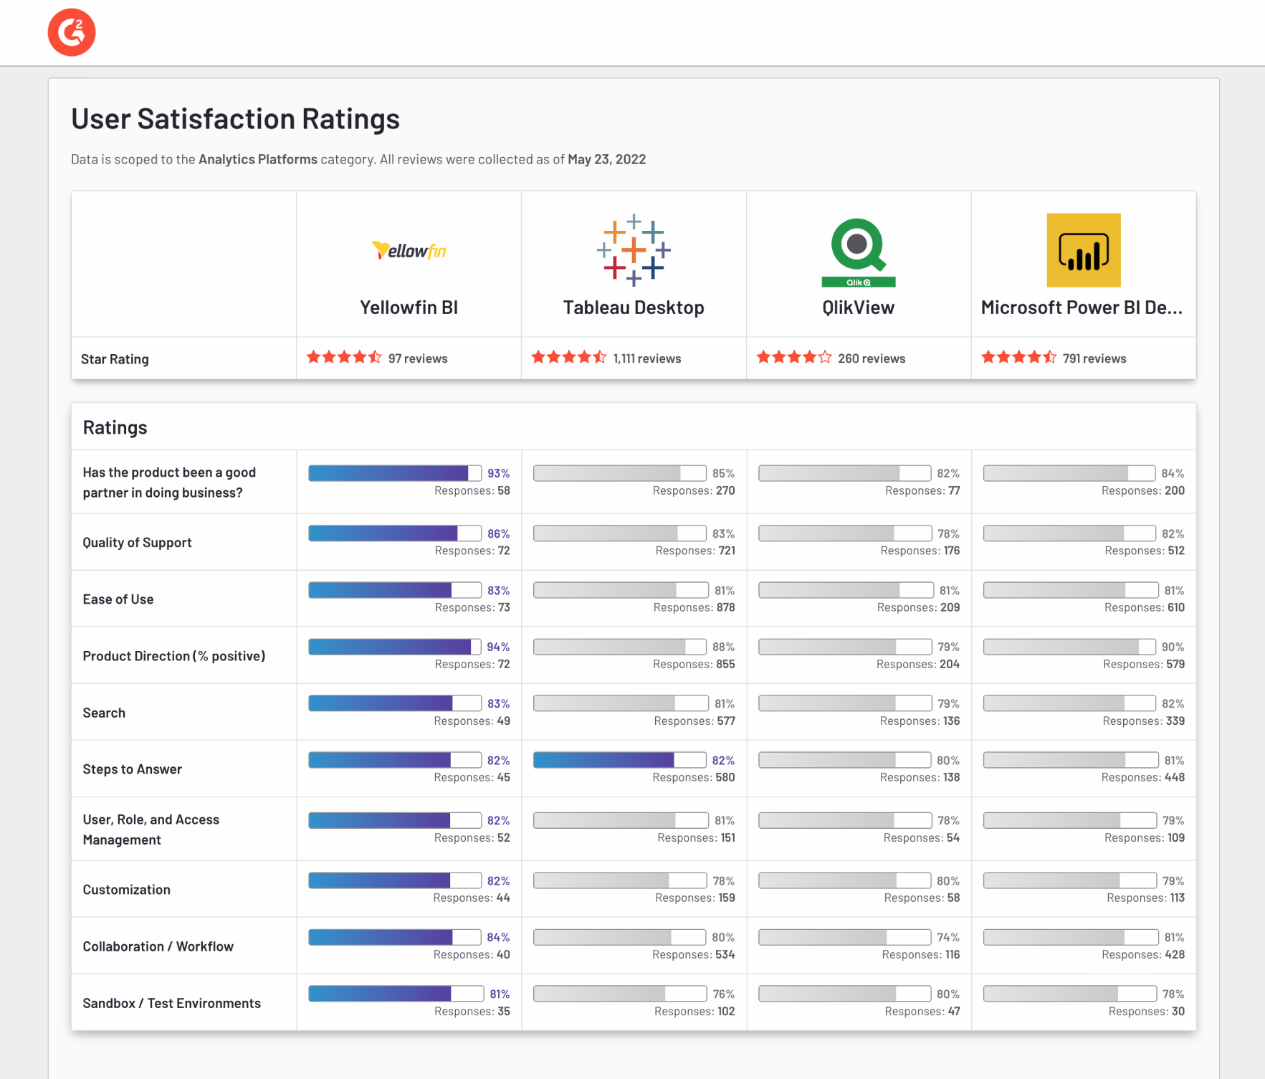Screen dimensions: 1265x1079
Task: Click the User Satisfaction Ratings heading
Action: point(235,119)
